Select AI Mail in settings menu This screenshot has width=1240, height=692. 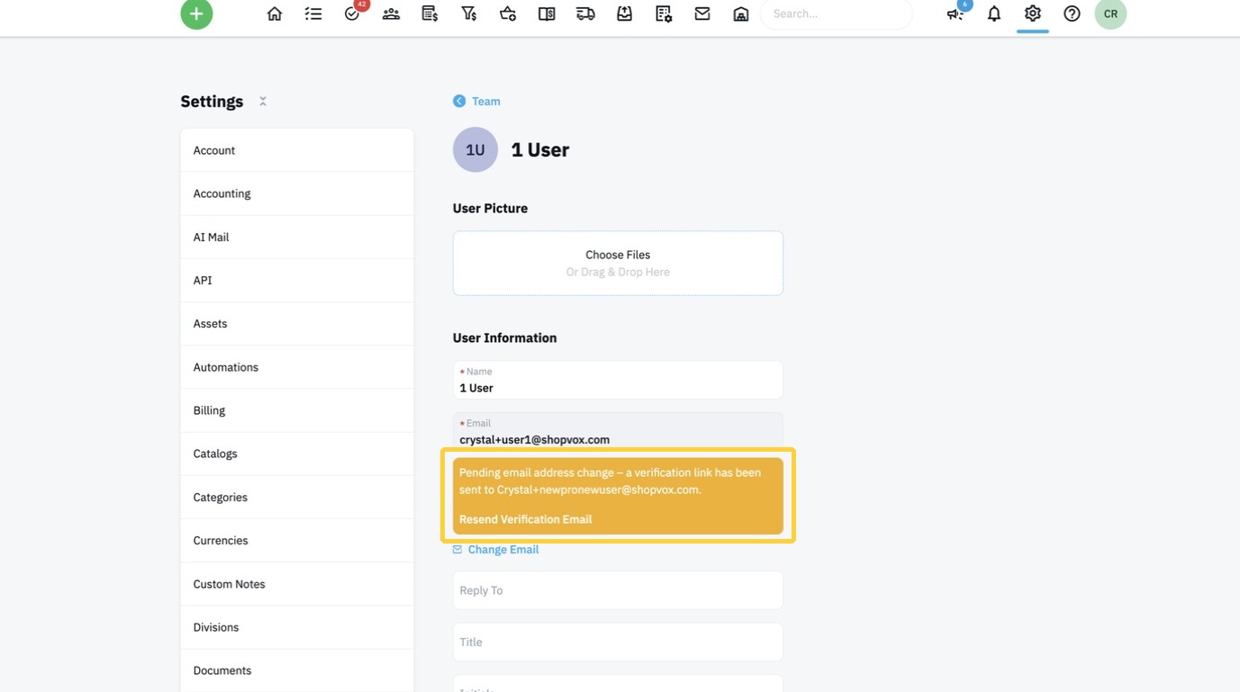[297, 237]
